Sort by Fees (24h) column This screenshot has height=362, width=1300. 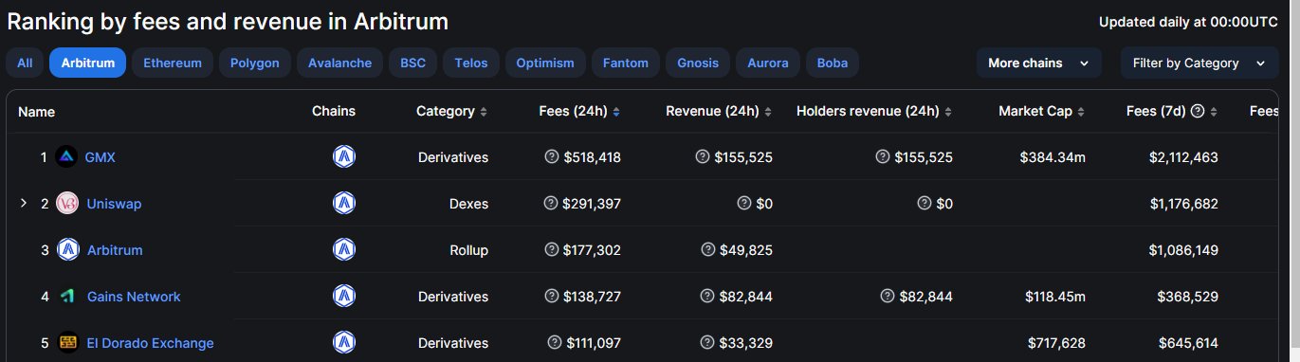tap(579, 111)
